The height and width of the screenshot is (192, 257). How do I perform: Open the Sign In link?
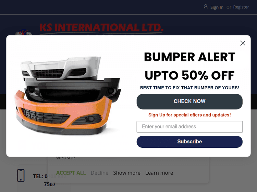click(217, 8)
